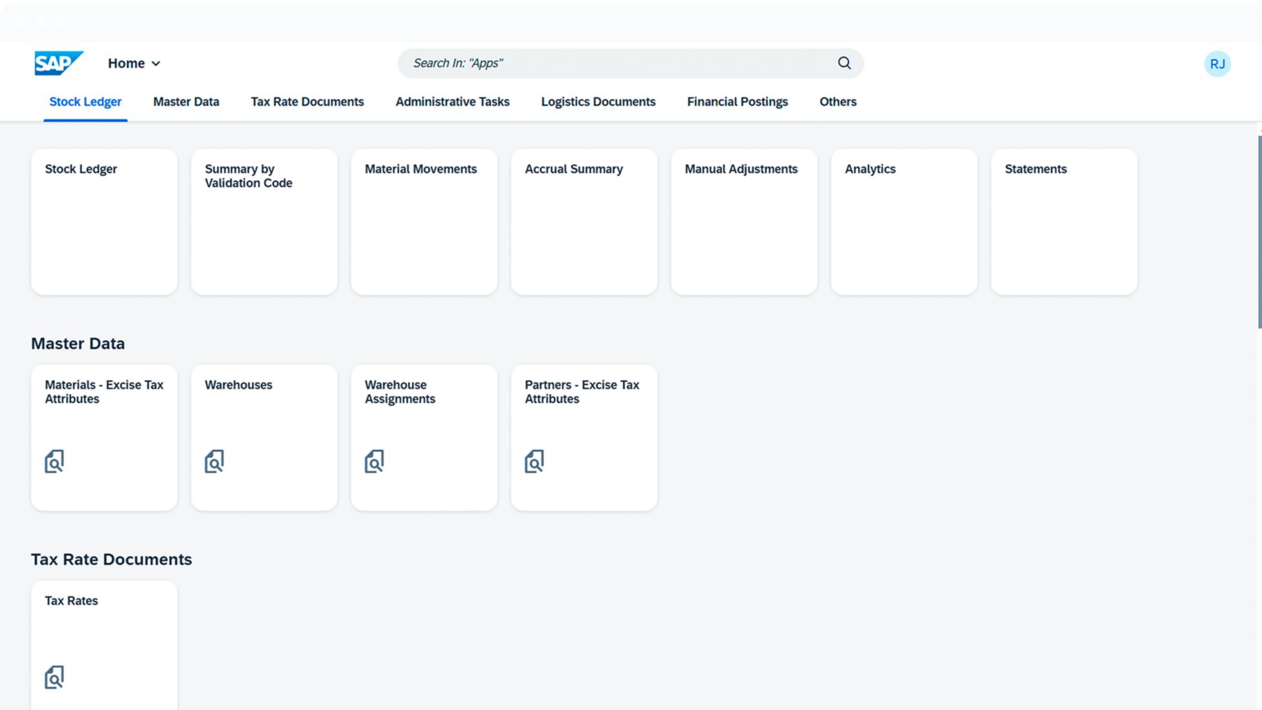The image size is (1262, 710).
Task: Click the search magnifier icon
Action: click(x=844, y=63)
